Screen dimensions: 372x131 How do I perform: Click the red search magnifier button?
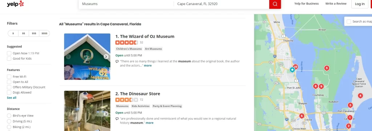coord(275,4)
